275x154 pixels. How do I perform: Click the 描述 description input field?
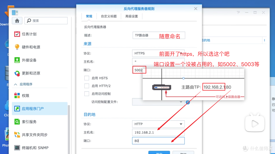click(x=159, y=35)
